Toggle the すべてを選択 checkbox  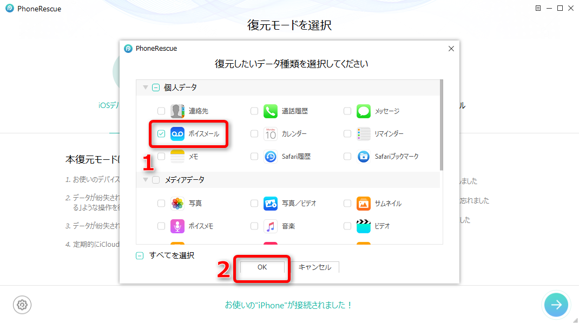point(140,256)
